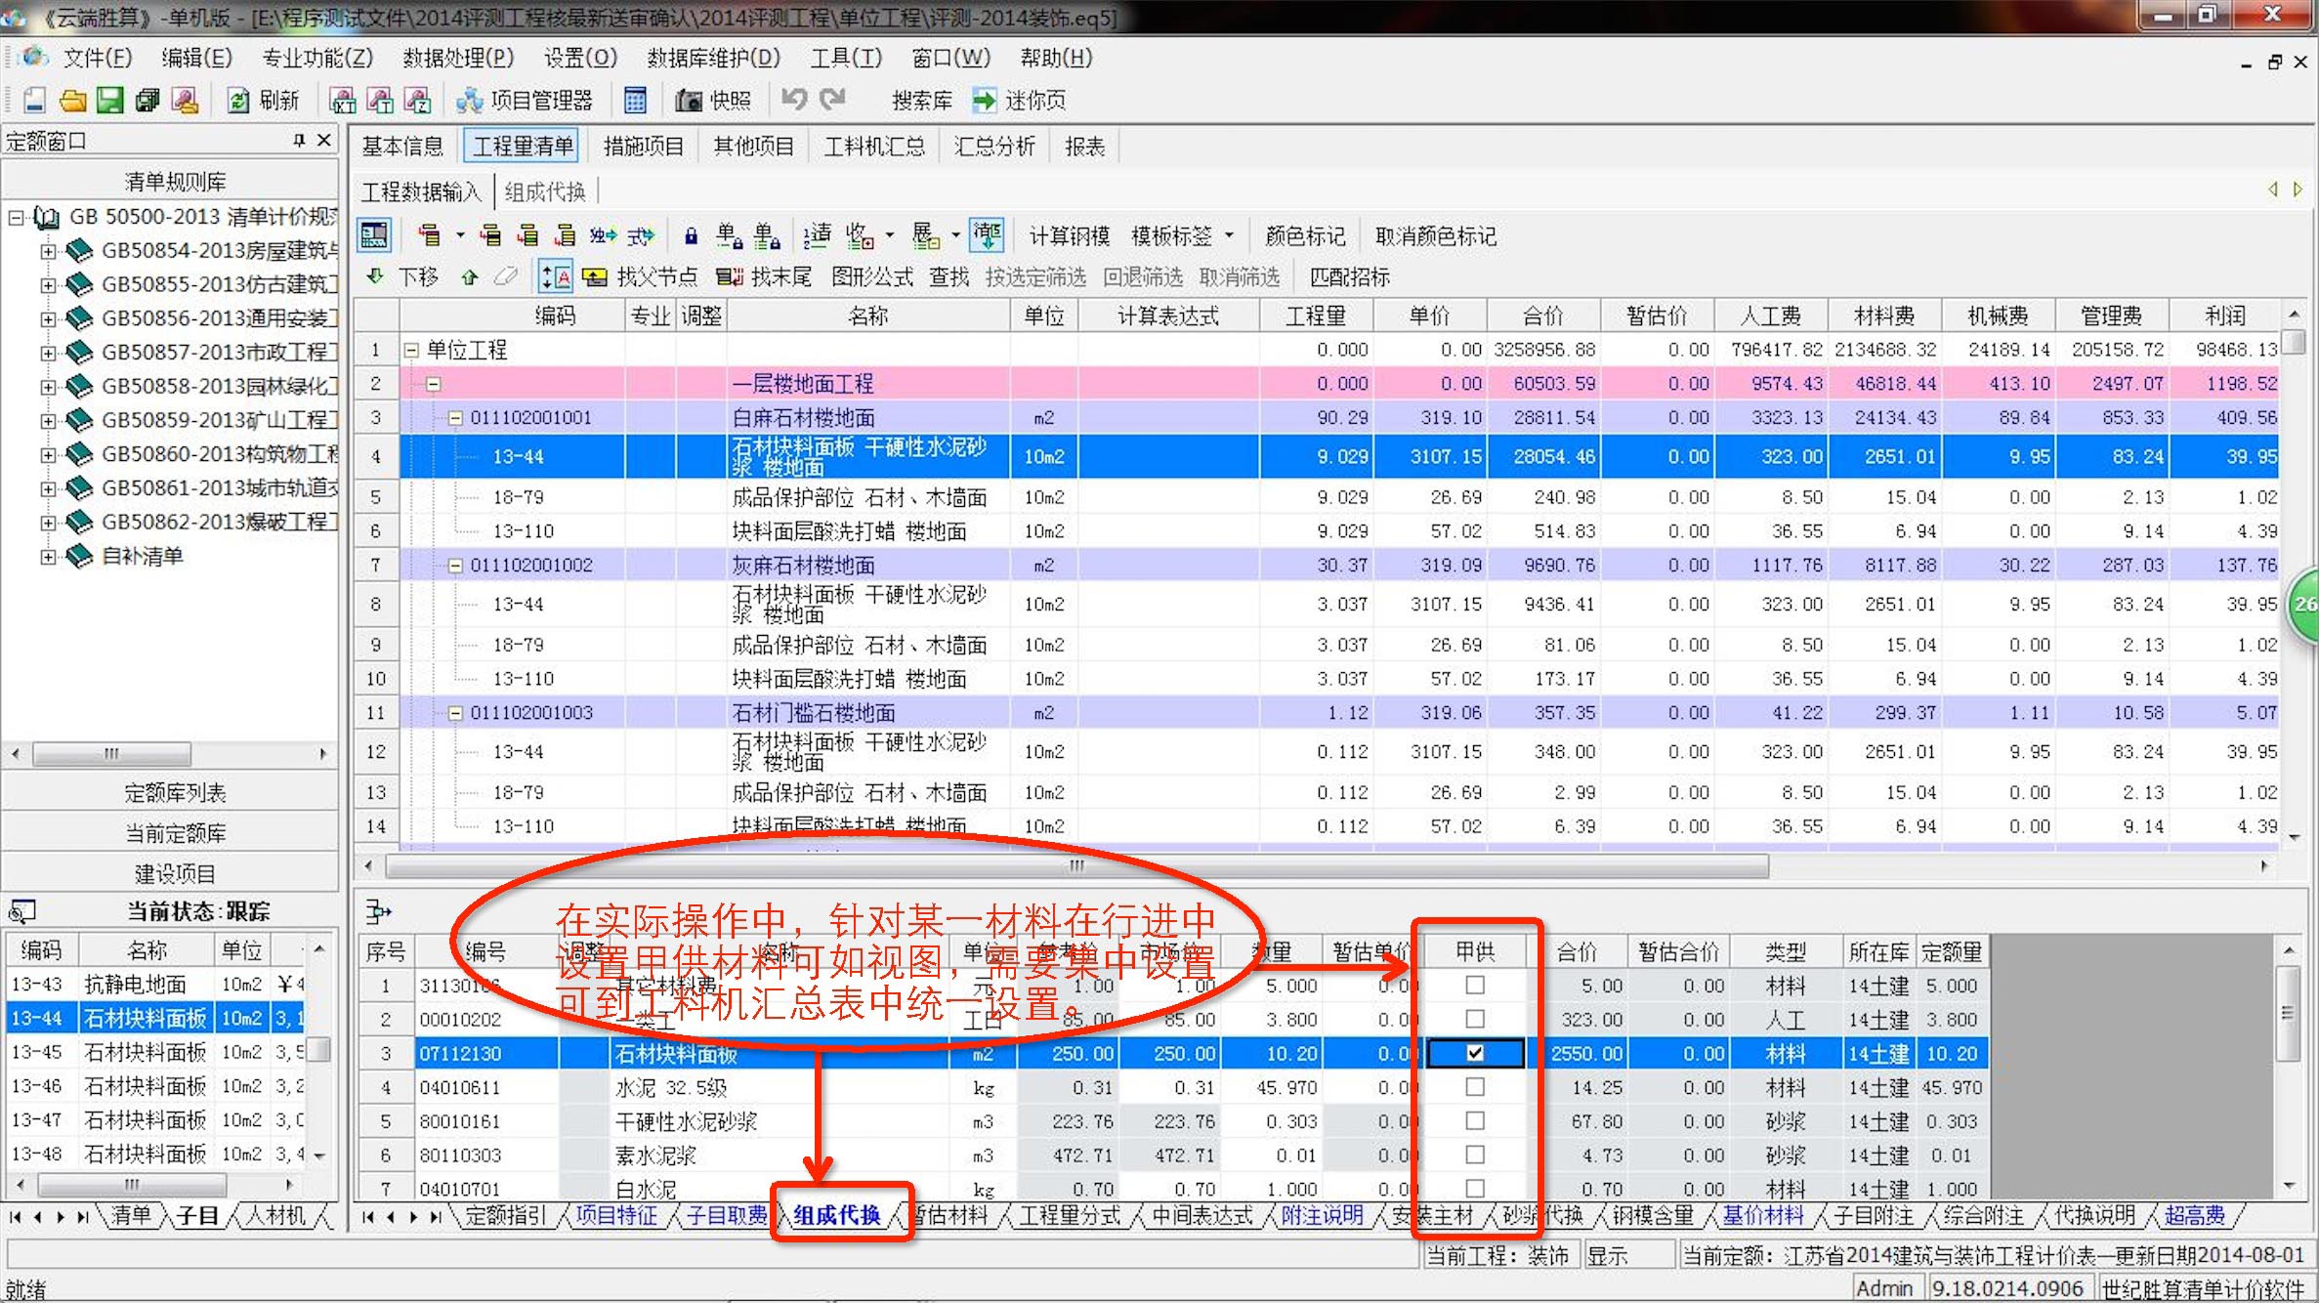
Task: Click the layout window icon at toolbar start
Action: point(374,235)
